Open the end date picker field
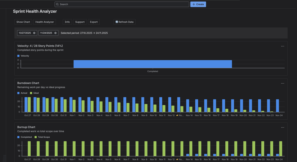The width and height of the screenshot is (297, 162). point(46,33)
